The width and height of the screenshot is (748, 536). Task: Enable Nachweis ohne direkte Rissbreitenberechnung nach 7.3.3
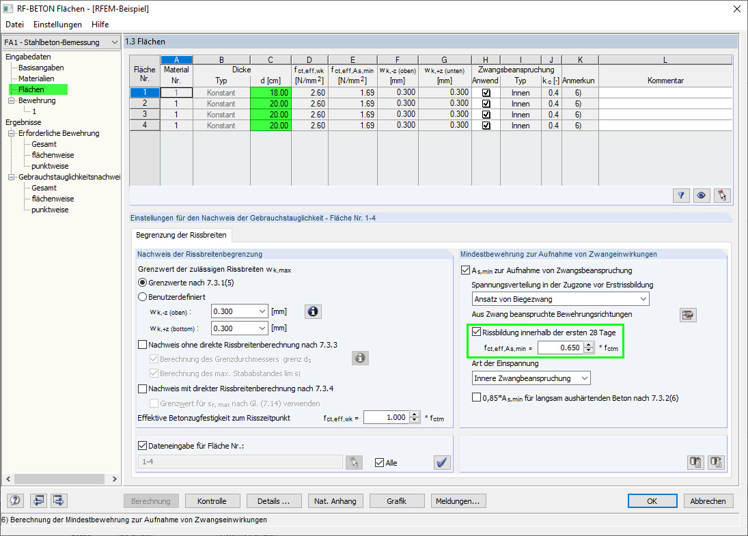tap(142, 344)
